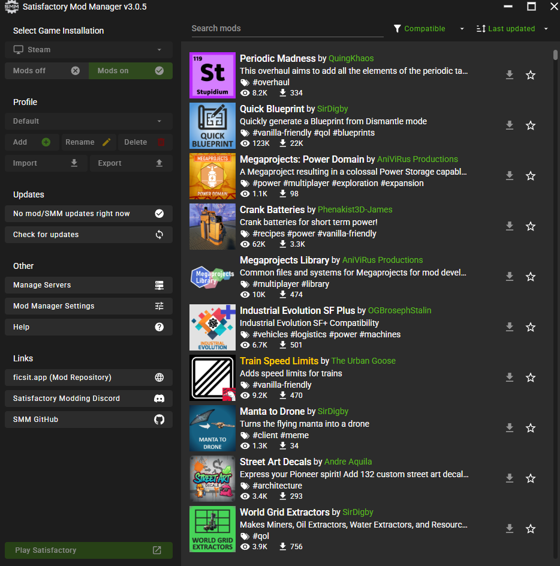The image size is (560, 566).
Task: Favorite the Train Speed Limits mod
Action: (531, 378)
